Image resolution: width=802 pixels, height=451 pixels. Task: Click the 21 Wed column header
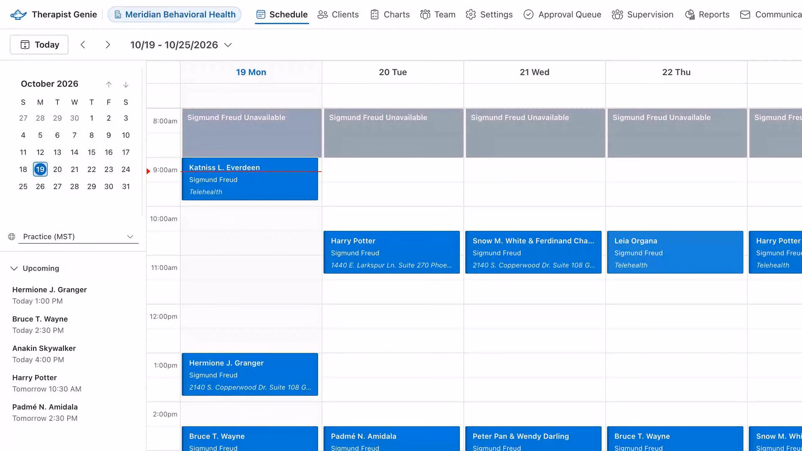tap(535, 72)
